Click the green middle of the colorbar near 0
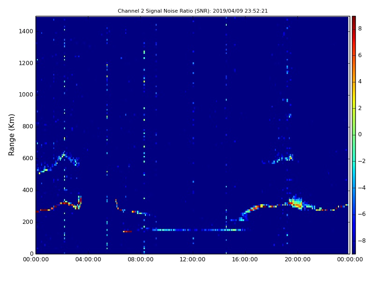 (354, 135)
